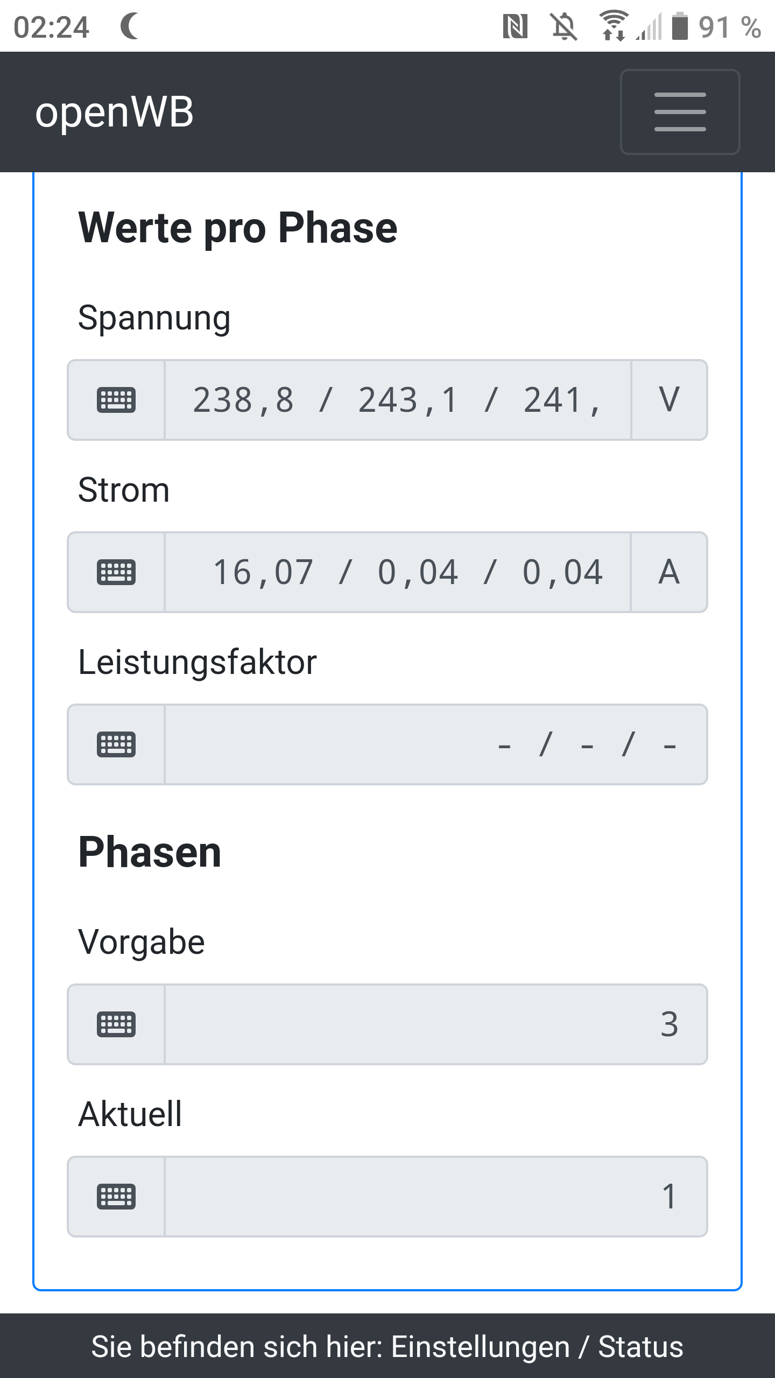This screenshot has width=775, height=1378.
Task: Open the hamburger navigation menu
Action: (680, 112)
